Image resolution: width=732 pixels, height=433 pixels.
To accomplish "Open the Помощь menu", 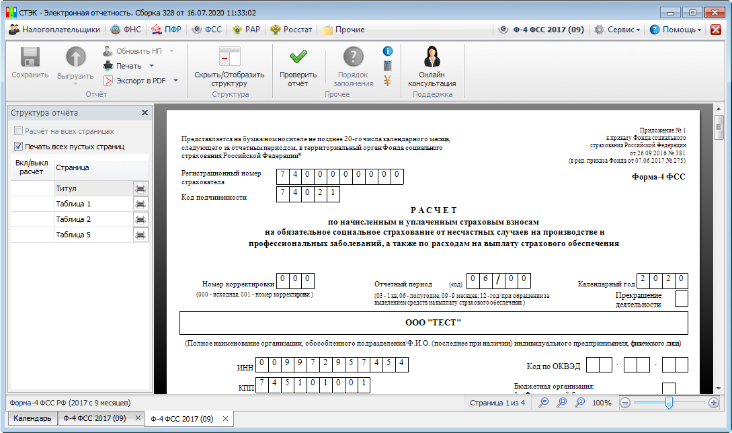I will click(x=676, y=30).
